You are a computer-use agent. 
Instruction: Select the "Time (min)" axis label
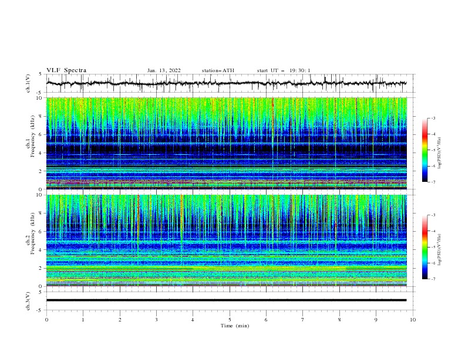coord(235,326)
